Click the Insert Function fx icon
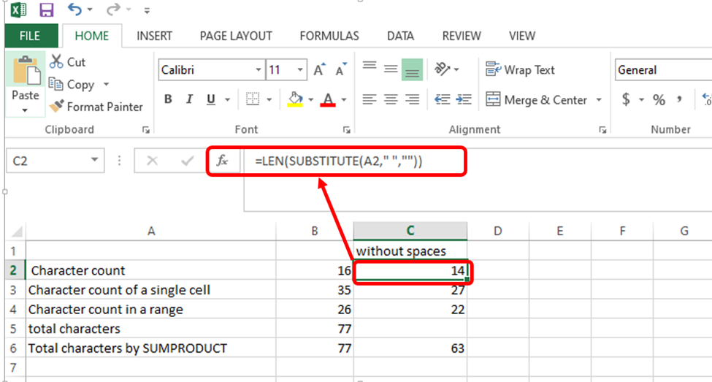Screen dimensions: 712x382 (x=222, y=161)
